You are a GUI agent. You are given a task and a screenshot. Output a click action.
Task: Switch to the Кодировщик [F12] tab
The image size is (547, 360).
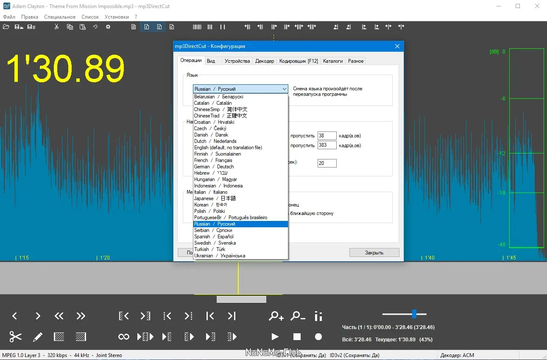[x=299, y=61]
